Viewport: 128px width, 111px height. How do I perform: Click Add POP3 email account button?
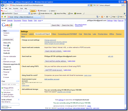coord(54,70)
